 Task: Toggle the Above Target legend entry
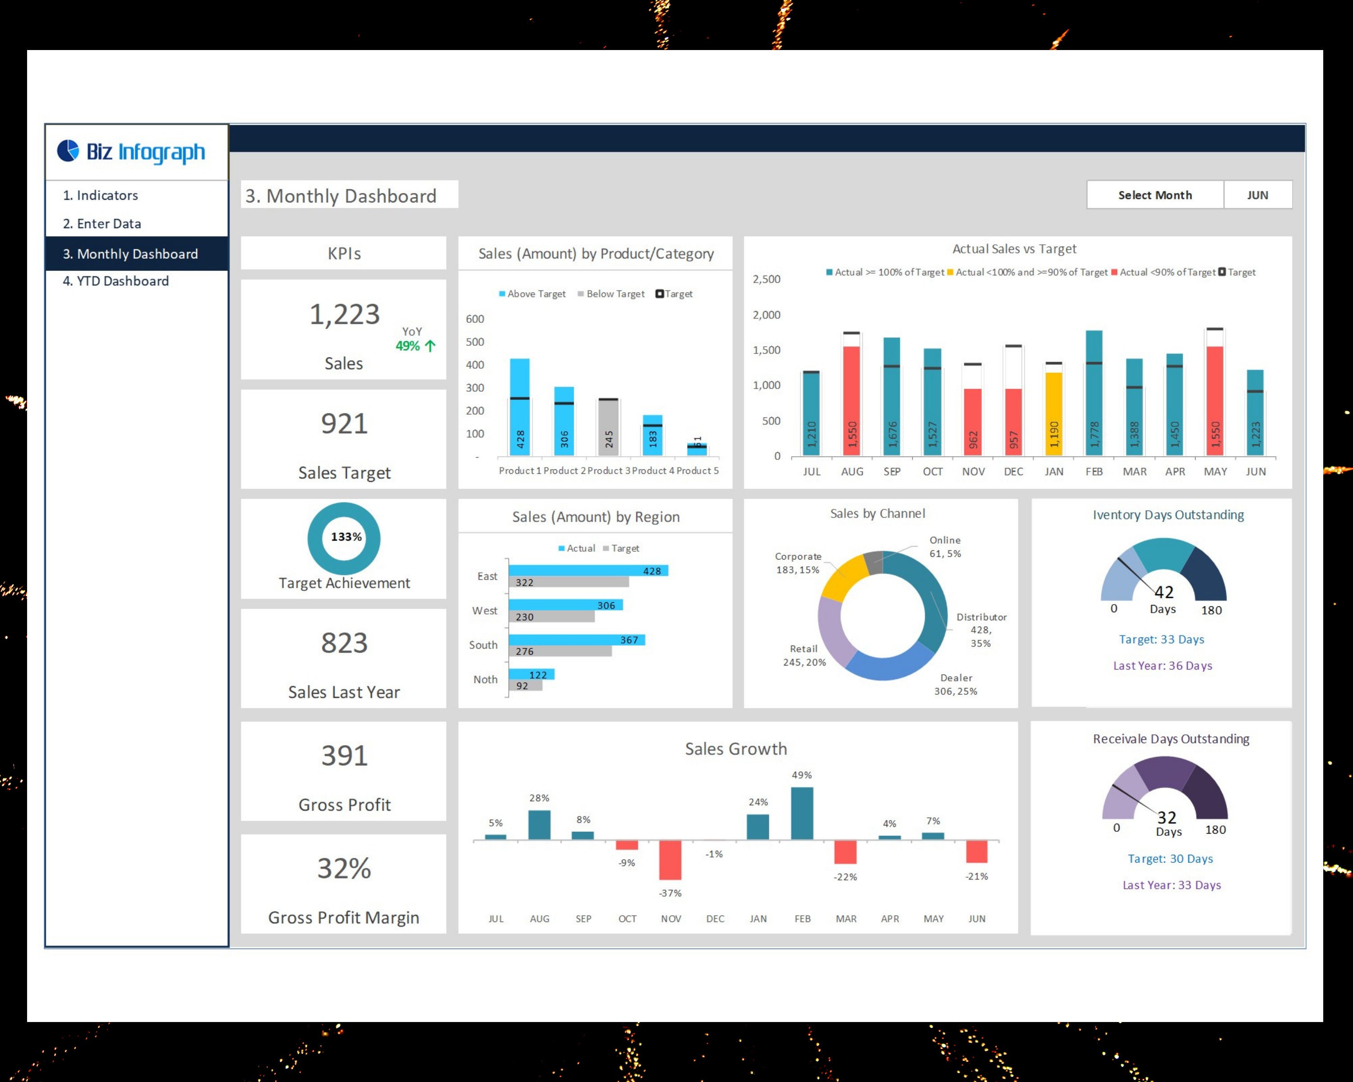(533, 293)
